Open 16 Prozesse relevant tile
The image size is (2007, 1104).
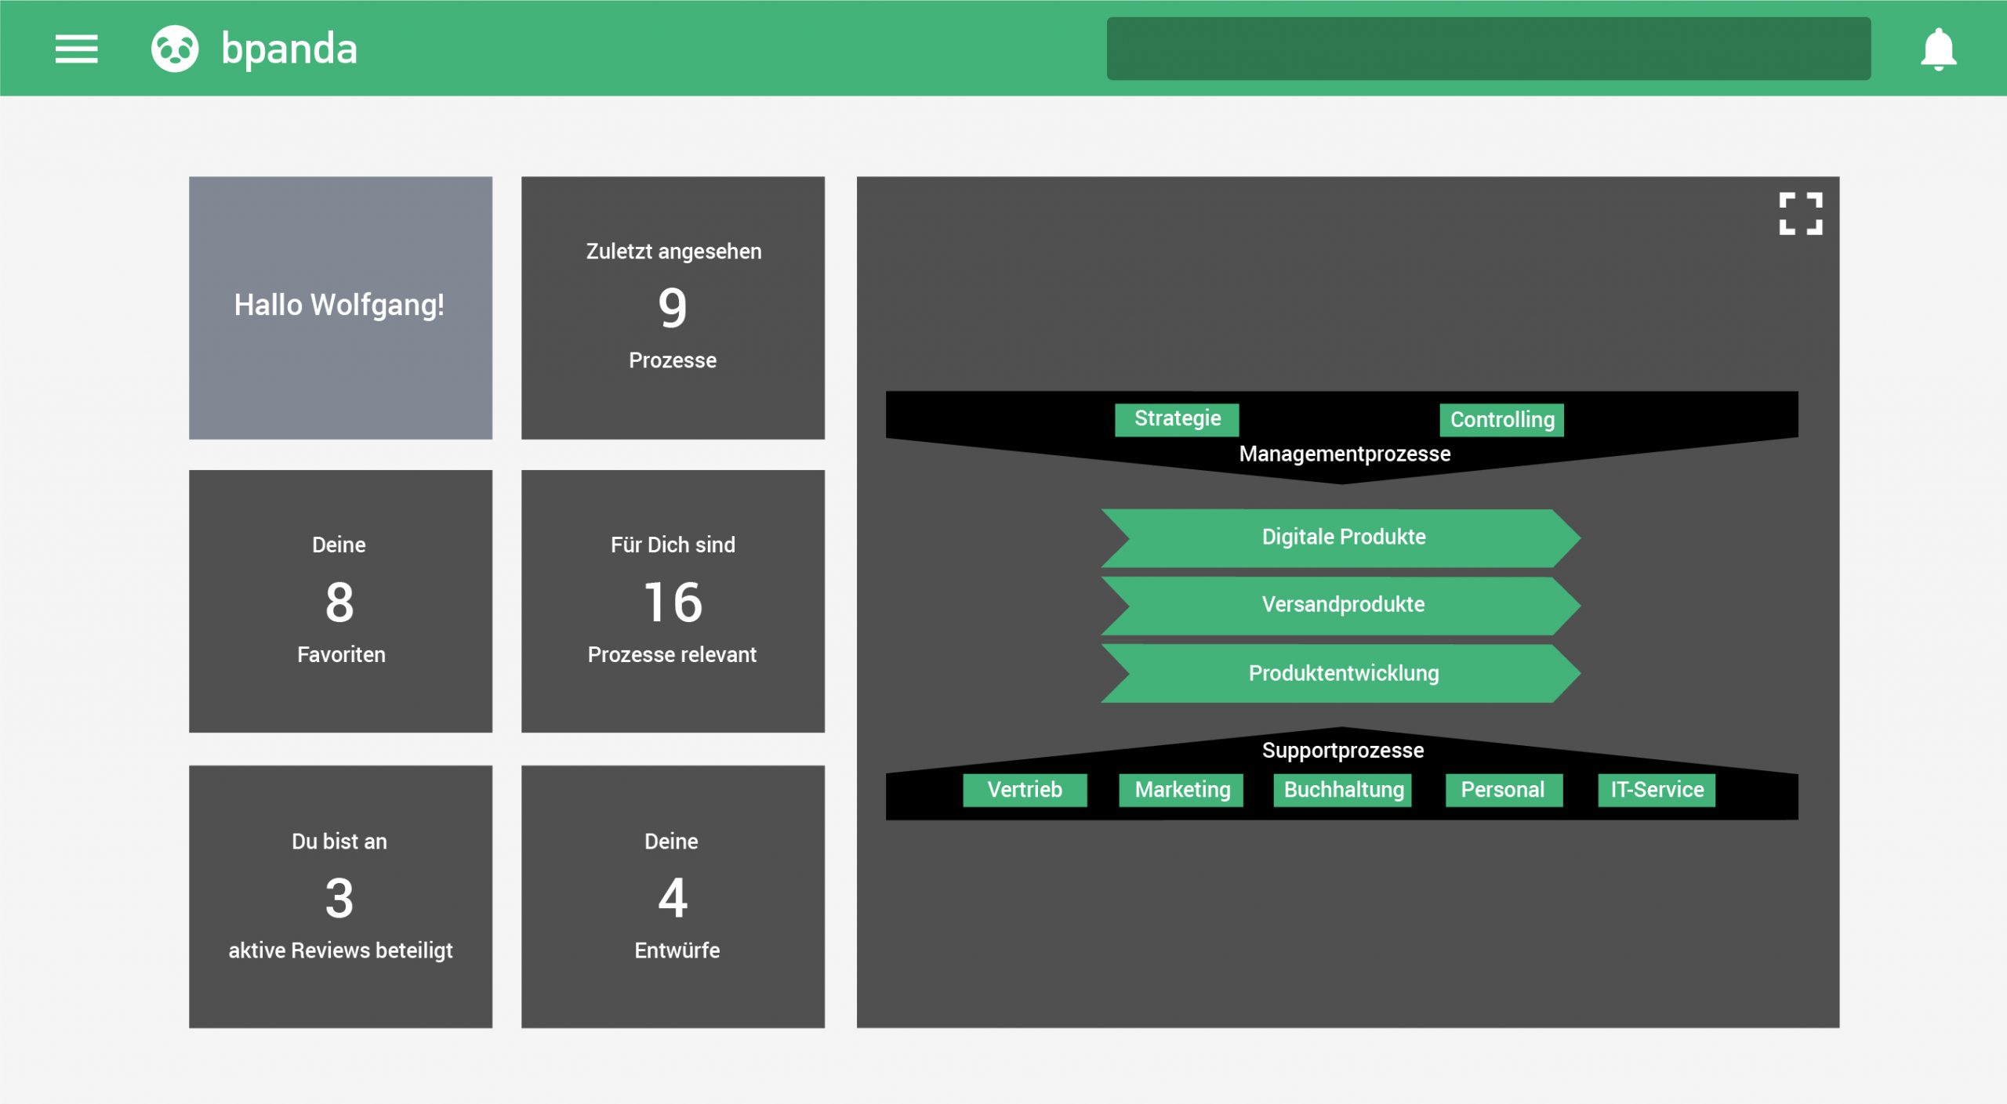coord(673,601)
